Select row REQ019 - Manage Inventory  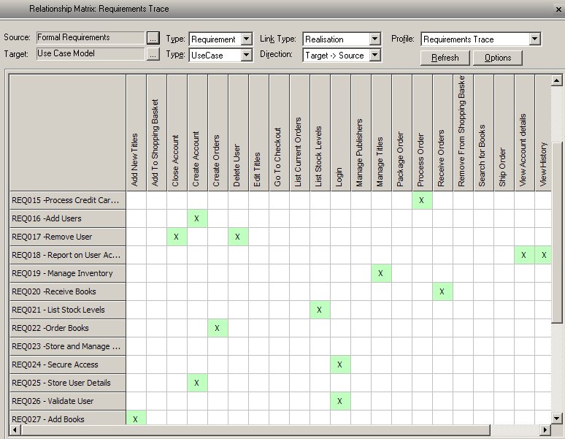(x=68, y=273)
